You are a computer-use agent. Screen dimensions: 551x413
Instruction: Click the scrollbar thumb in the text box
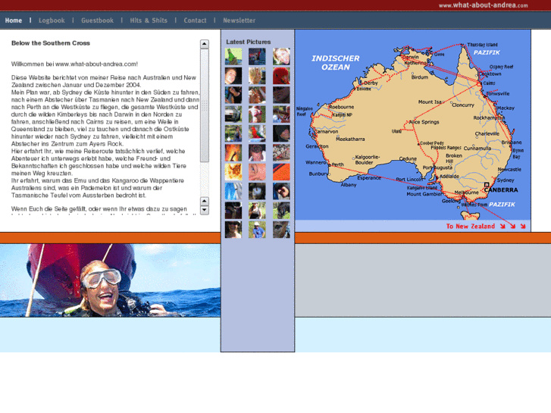click(205, 105)
